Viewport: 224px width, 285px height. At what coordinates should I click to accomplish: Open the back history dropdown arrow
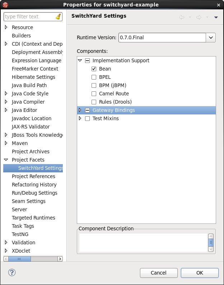(x=190, y=17)
